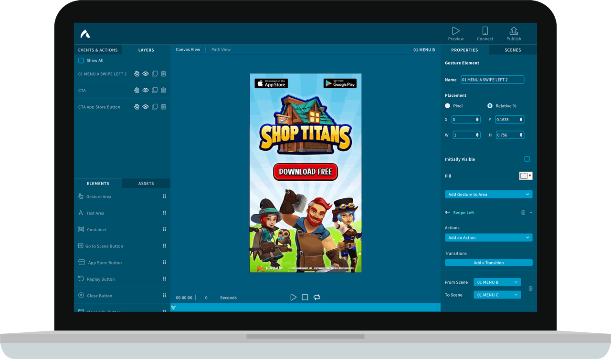The height and width of the screenshot is (359, 611).
Task: Click the timeline playhead marker
Action: pyautogui.click(x=173, y=308)
